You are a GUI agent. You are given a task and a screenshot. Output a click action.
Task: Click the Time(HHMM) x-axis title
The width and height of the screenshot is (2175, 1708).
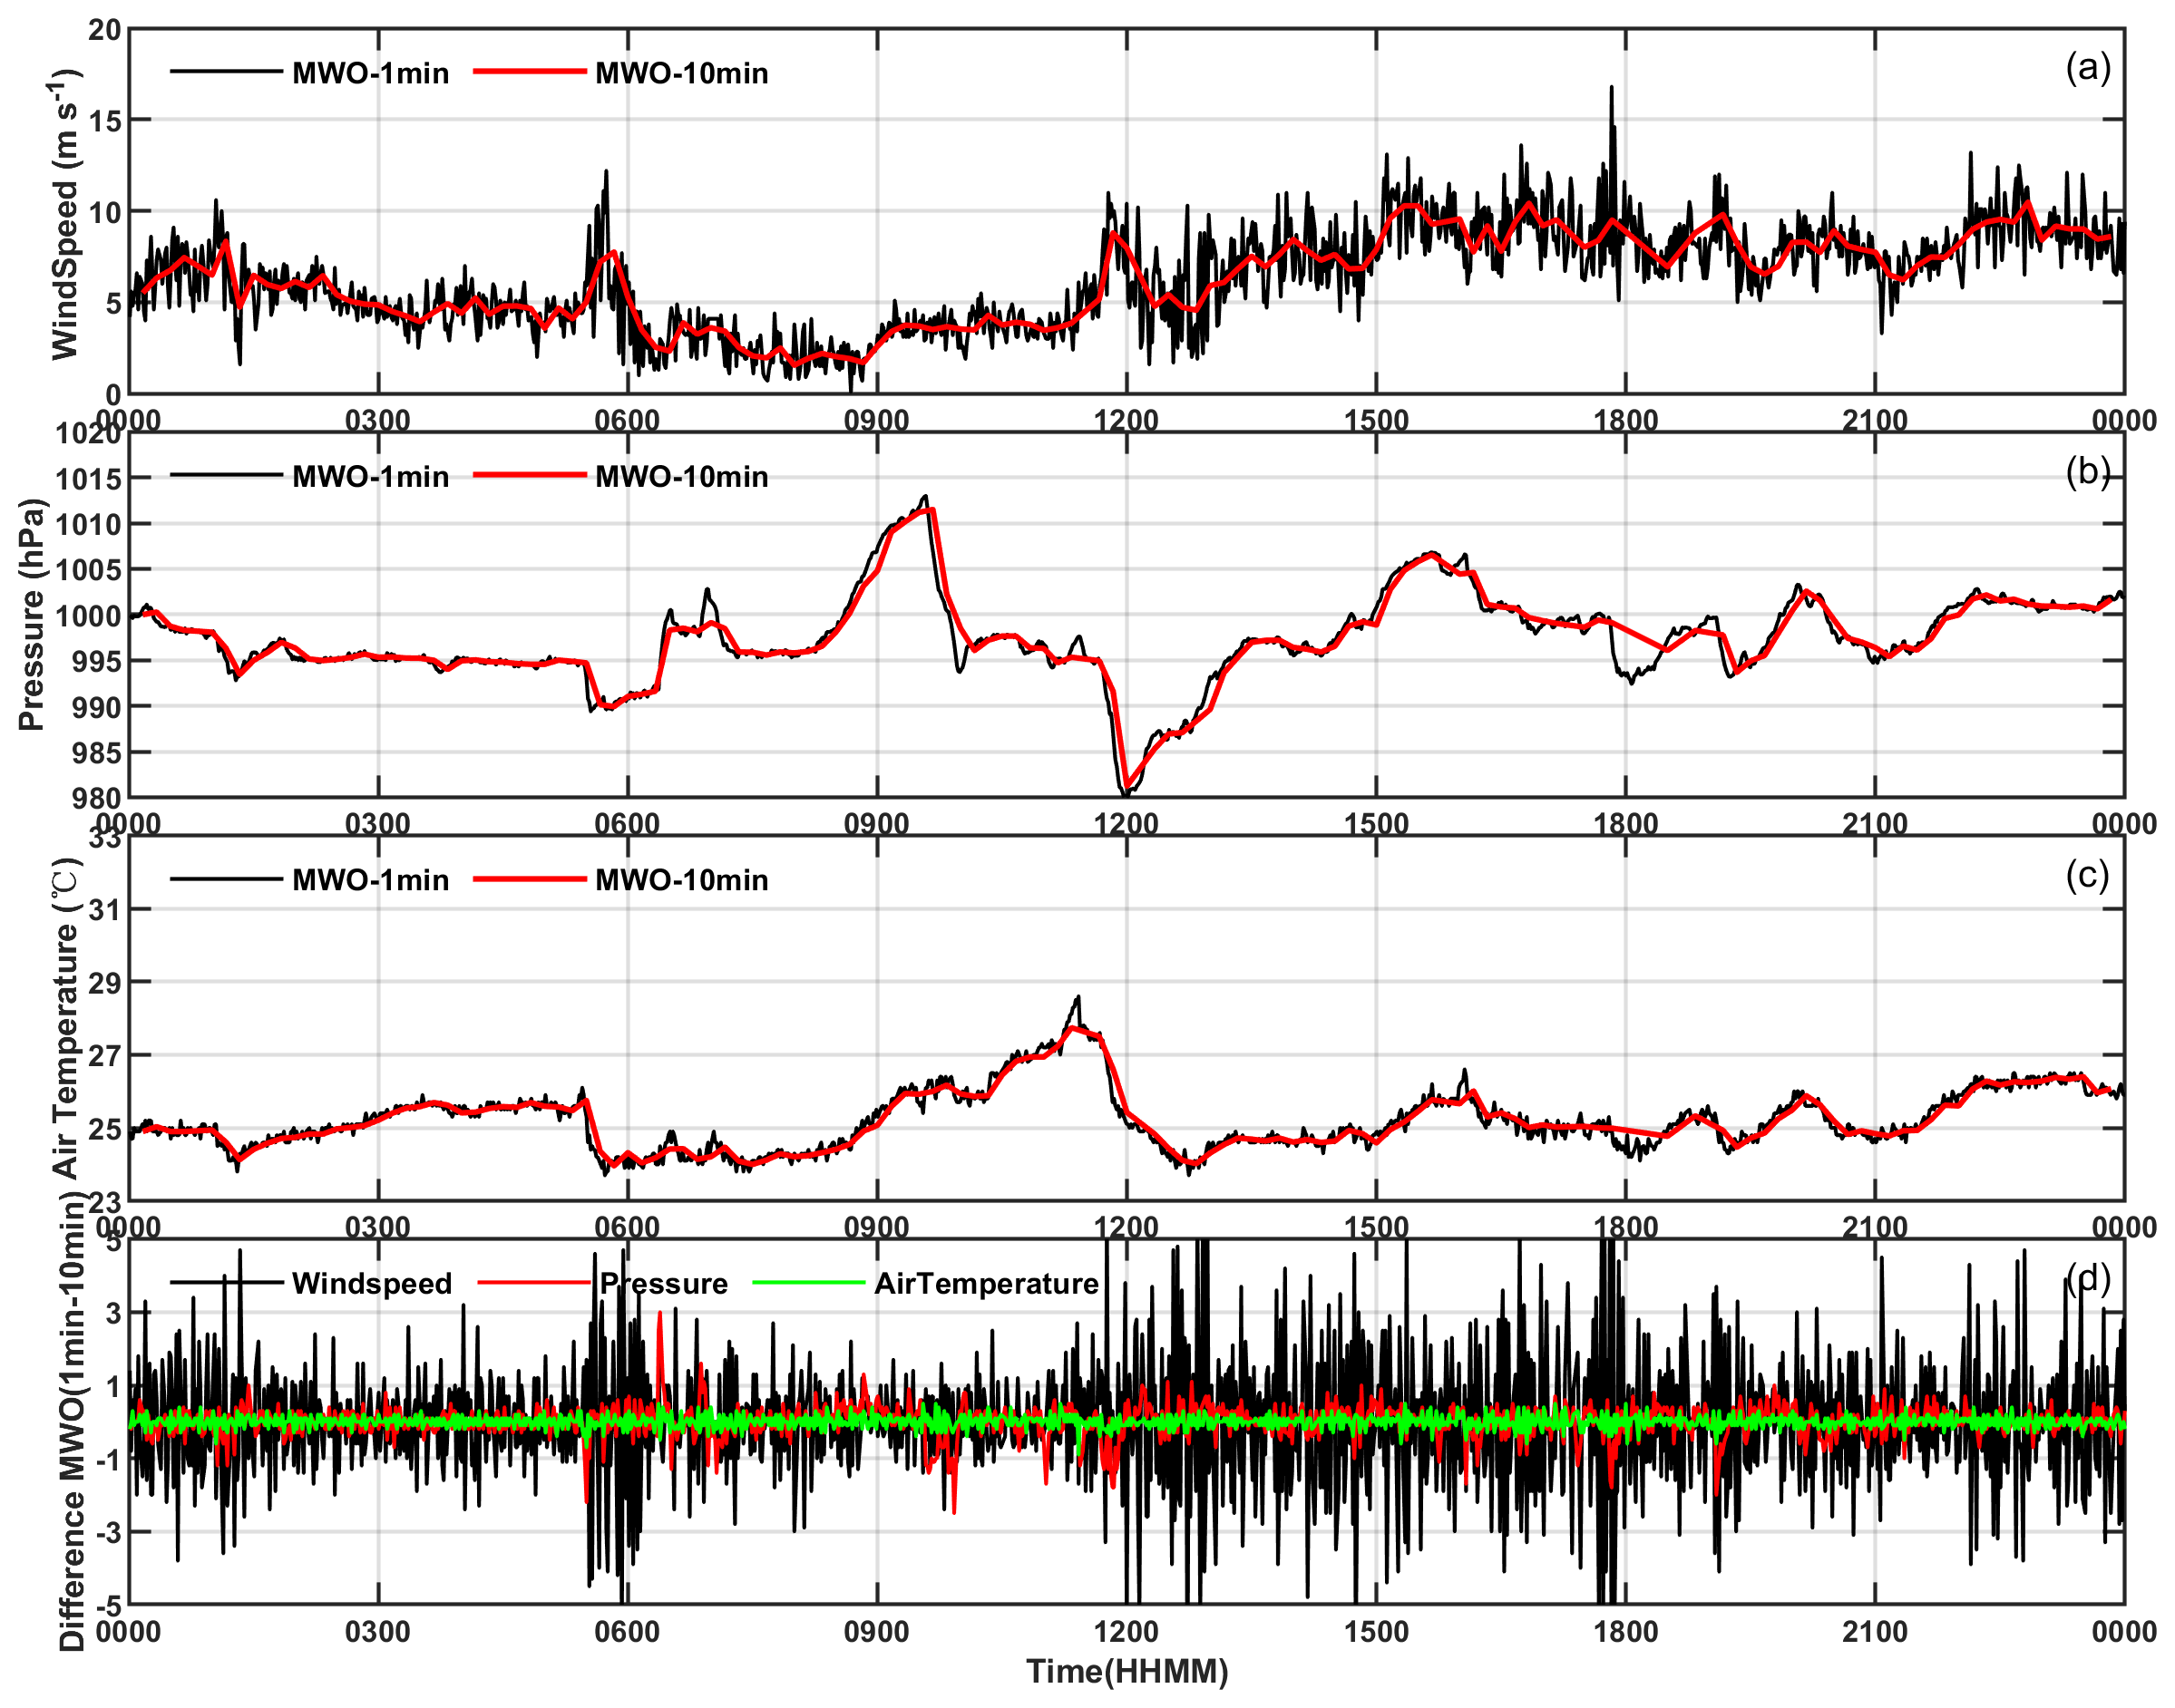tap(1127, 1672)
